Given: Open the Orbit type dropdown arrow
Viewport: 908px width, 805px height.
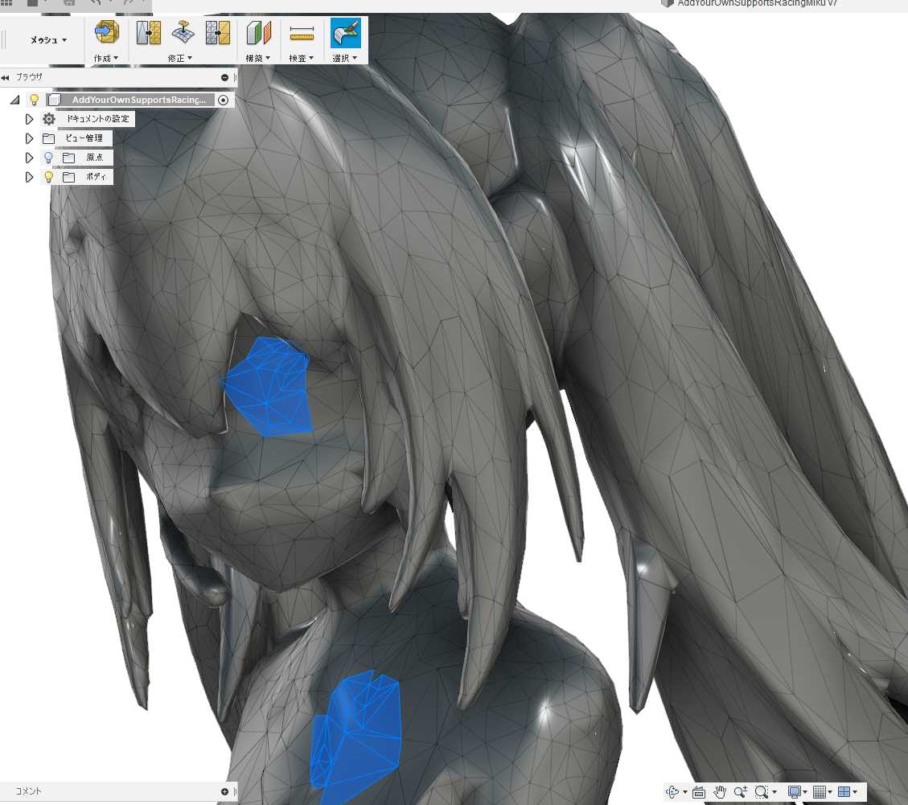Looking at the screenshot, I should pyautogui.click(x=685, y=792).
